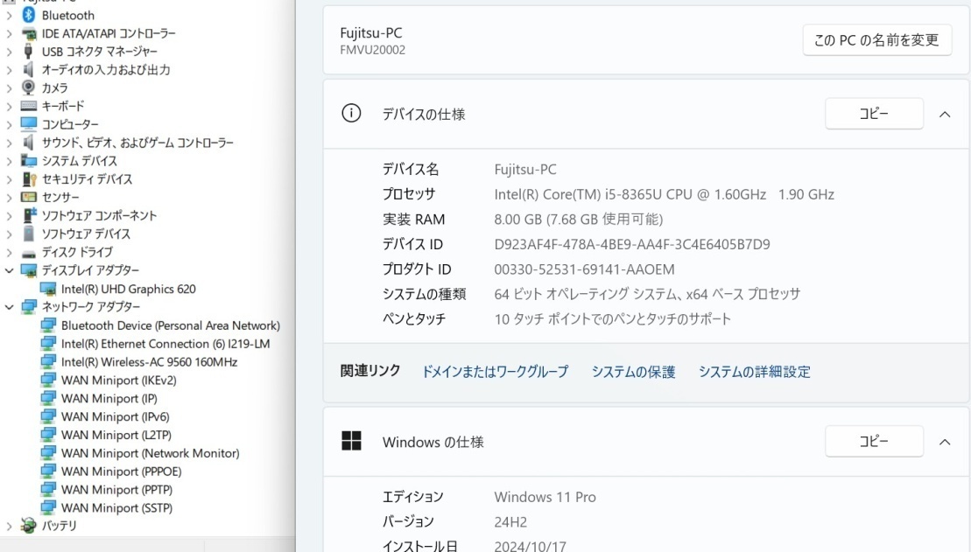Collapse the Windows の仕様 section with its chevron
Viewport: 971px width, 552px height.
945,442
